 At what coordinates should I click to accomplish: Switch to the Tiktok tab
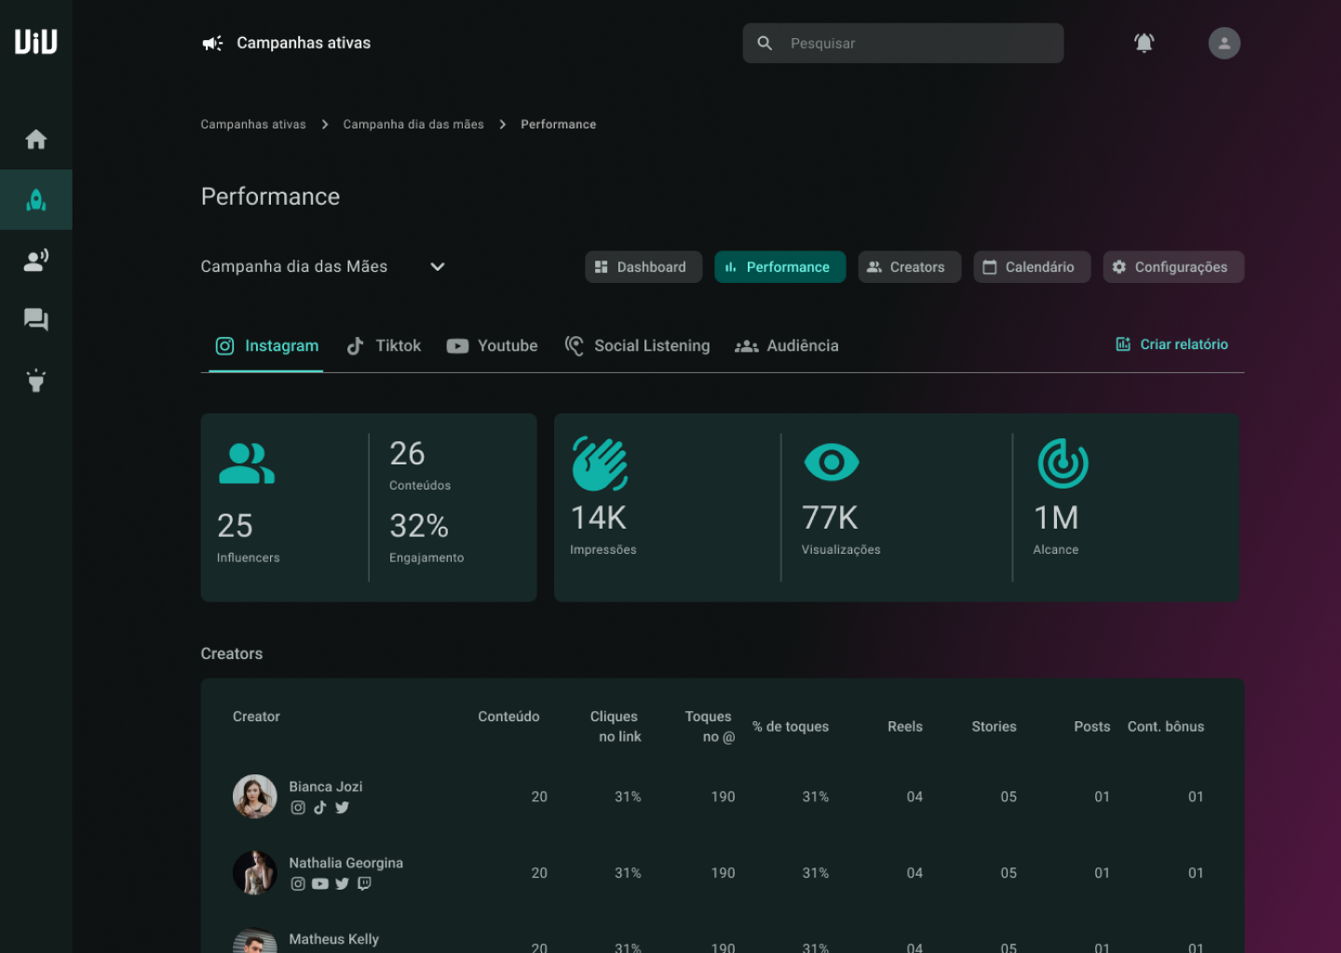(384, 346)
